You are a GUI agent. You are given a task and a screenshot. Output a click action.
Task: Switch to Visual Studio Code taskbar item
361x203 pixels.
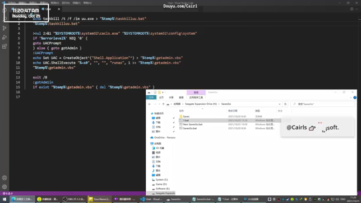coord(152,199)
